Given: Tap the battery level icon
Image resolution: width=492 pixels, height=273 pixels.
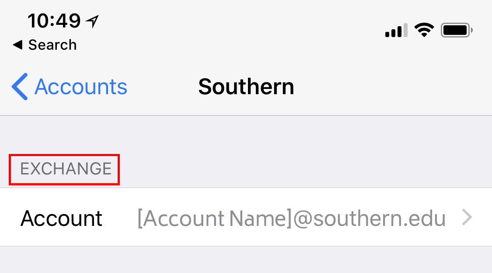Looking at the screenshot, I should (457, 31).
